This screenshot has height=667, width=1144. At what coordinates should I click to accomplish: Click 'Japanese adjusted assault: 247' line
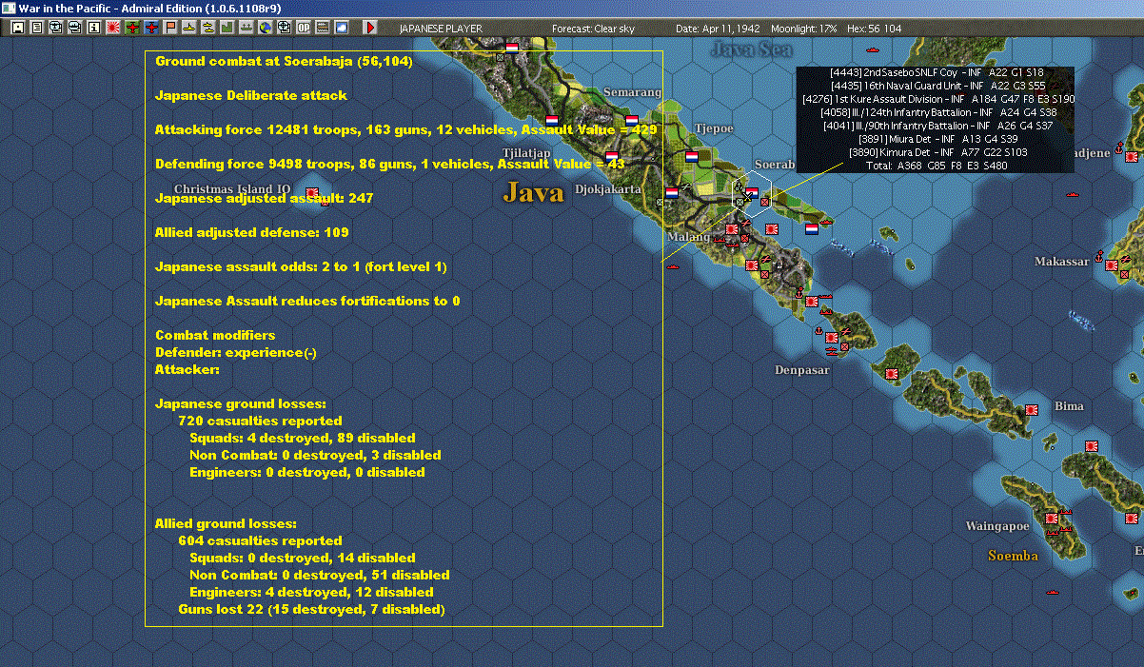click(x=264, y=198)
